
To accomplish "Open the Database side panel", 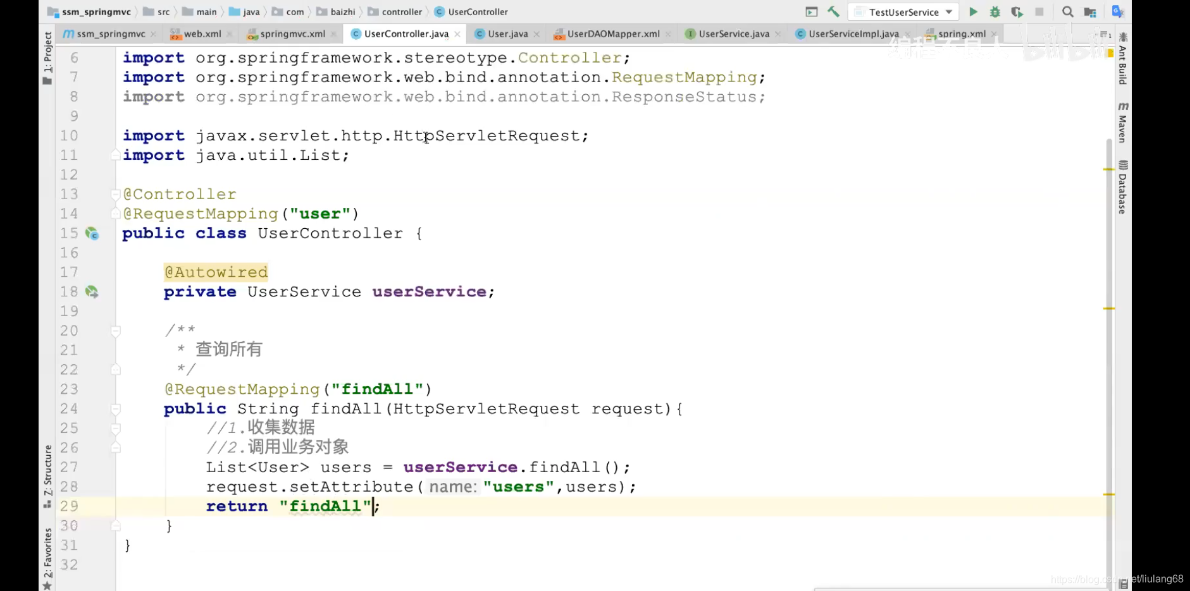I will [x=1123, y=188].
